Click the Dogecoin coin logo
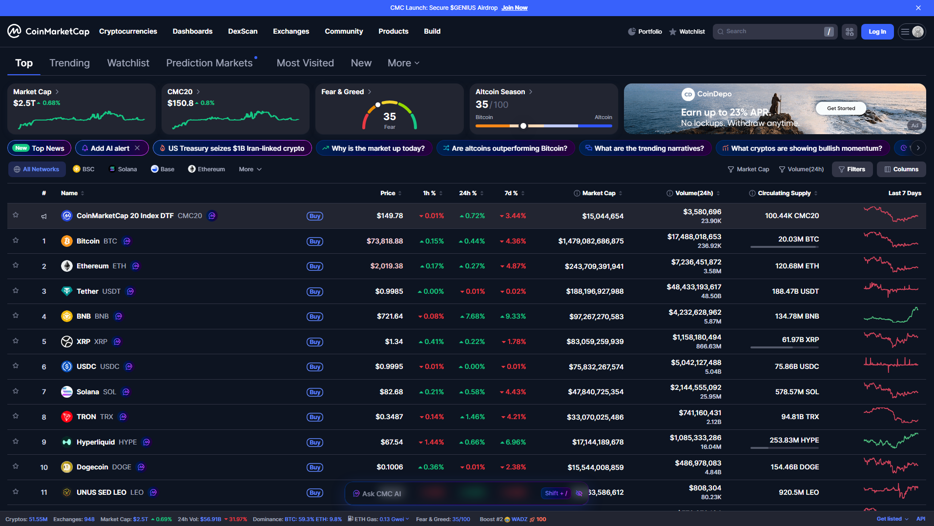The width and height of the screenshot is (934, 526). (67, 467)
